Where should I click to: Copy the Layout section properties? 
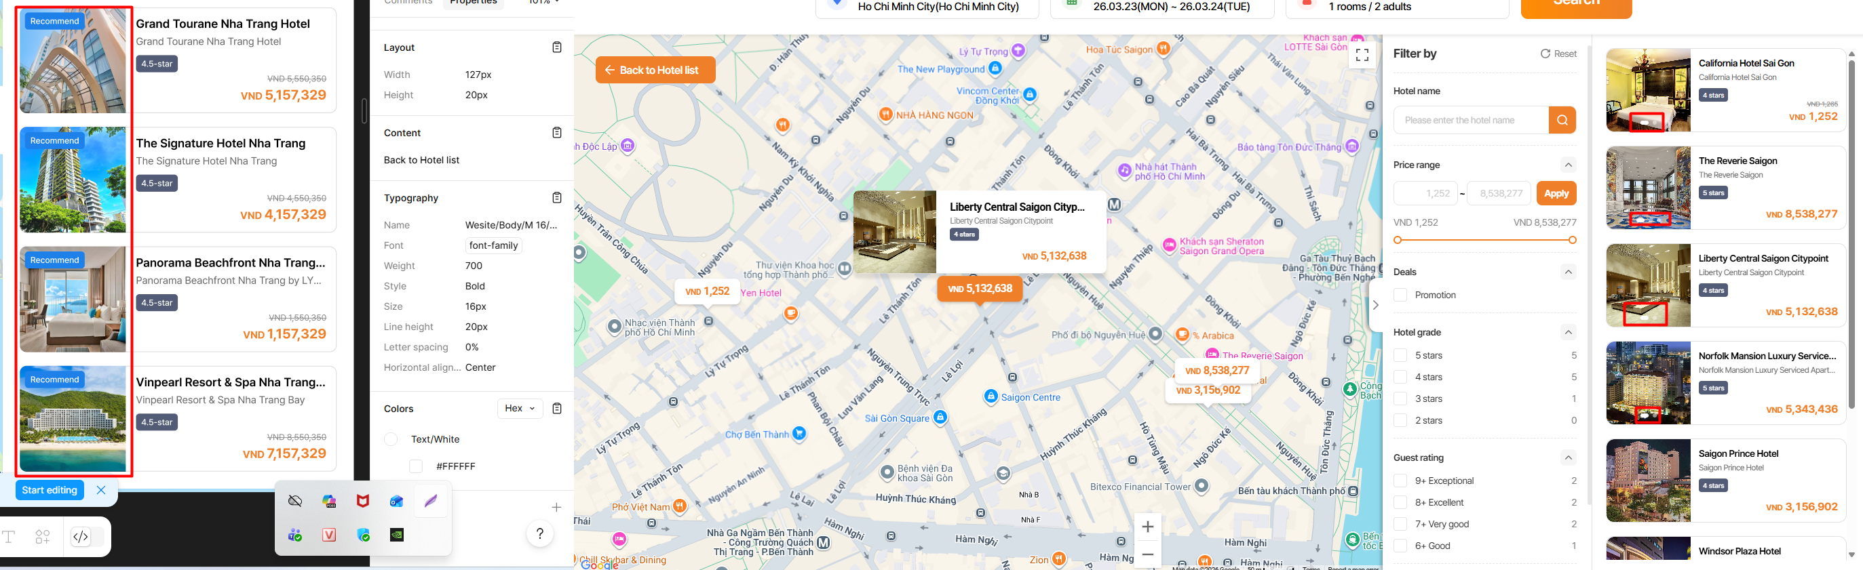pyautogui.click(x=557, y=47)
